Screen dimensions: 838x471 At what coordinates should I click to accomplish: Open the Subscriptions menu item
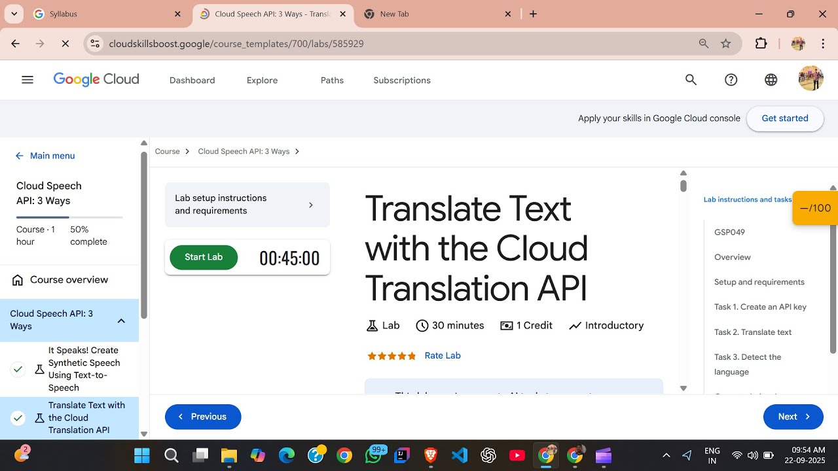pos(402,80)
